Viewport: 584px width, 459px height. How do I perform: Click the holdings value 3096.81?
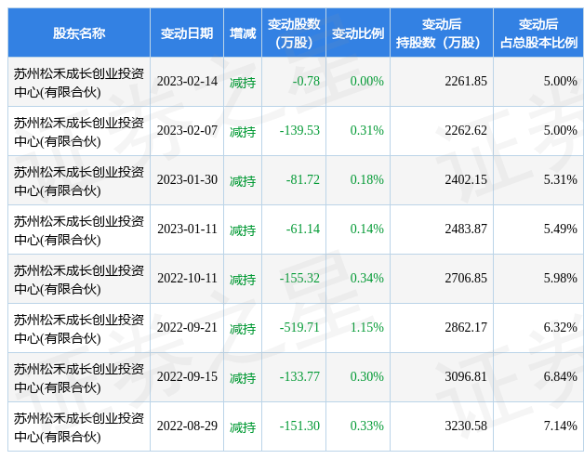click(466, 376)
